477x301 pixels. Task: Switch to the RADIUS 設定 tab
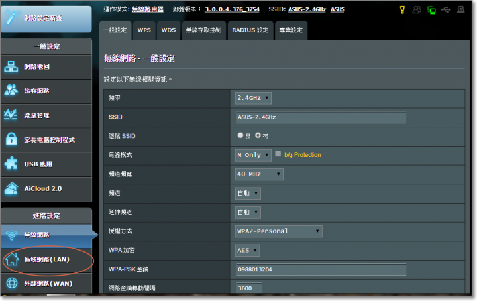coord(250,30)
